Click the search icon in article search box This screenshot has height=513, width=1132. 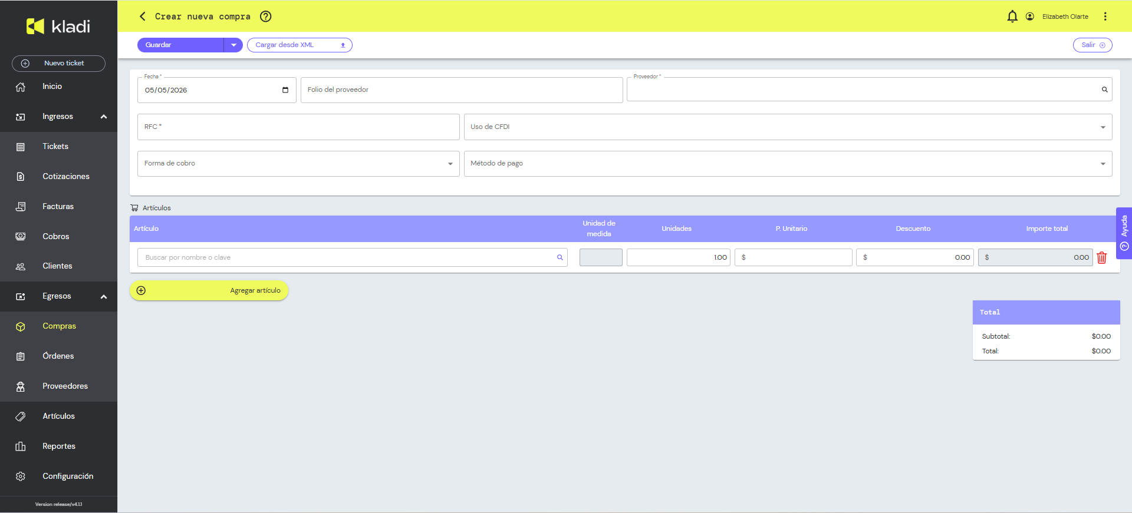[x=560, y=257]
